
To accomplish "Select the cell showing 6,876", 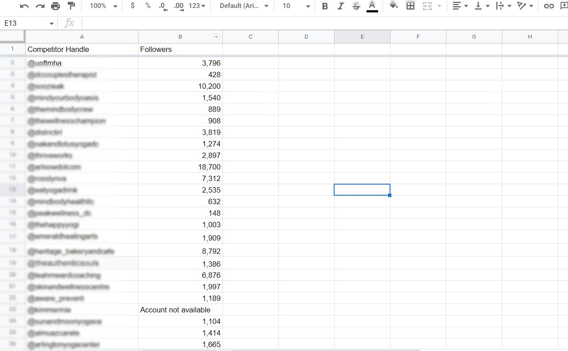I will tap(180, 275).
